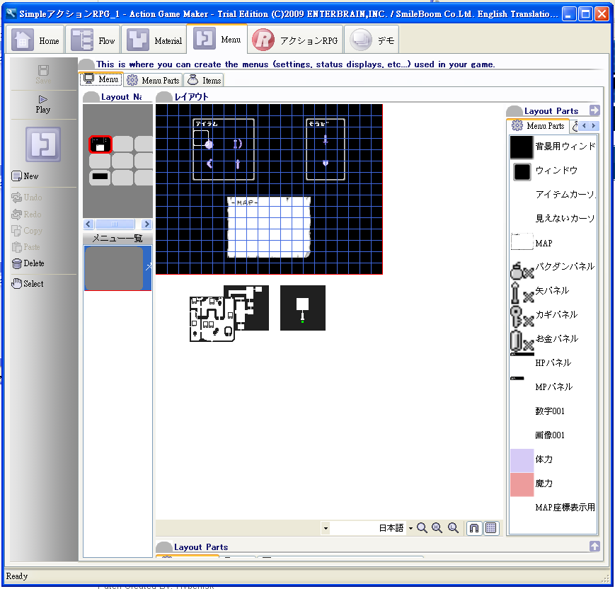This screenshot has width=615, height=589.
Task: Select MPパネル part
Action: [x=553, y=387]
